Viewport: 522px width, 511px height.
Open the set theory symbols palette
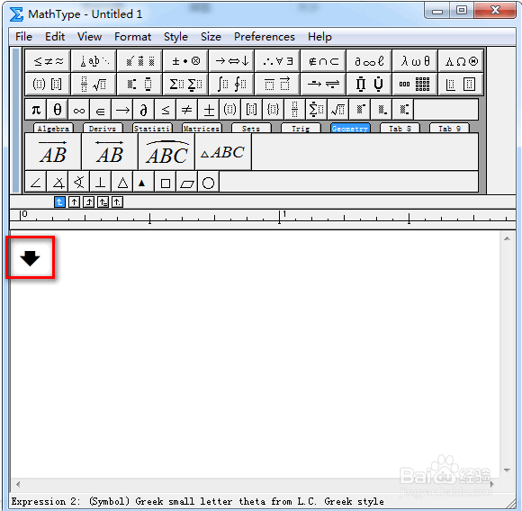tap(324, 61)
